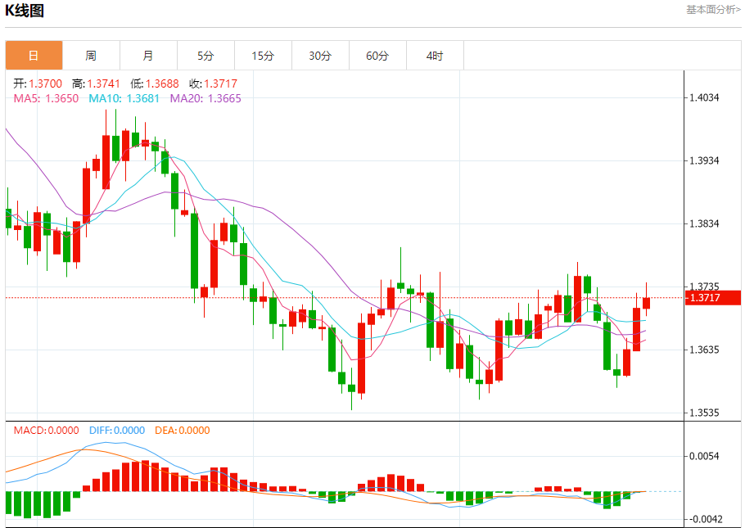Click the red 1.3717 current price tag
The height and width of the screenshot is (528, 745).
click(x=713, y=298)
